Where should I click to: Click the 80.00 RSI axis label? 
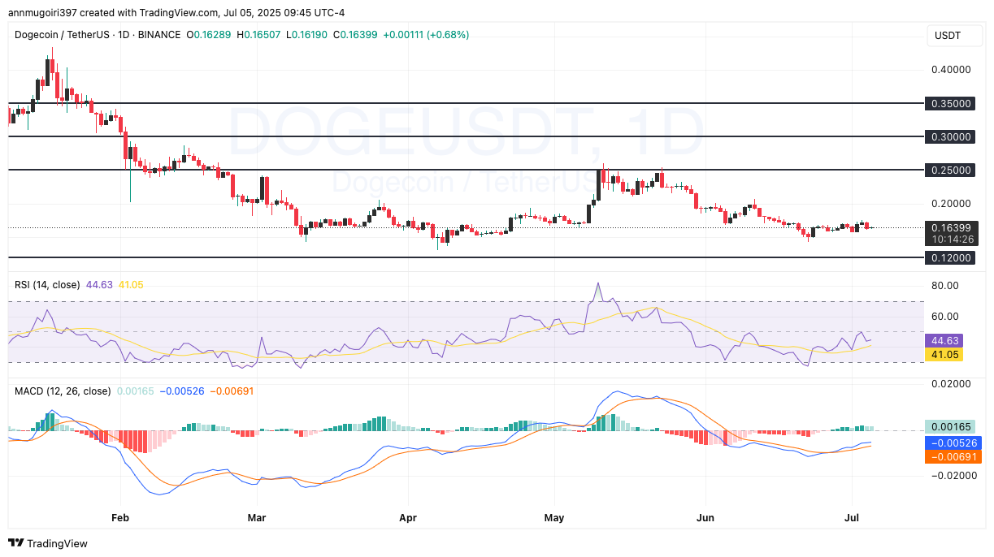[x=947, y=286]
